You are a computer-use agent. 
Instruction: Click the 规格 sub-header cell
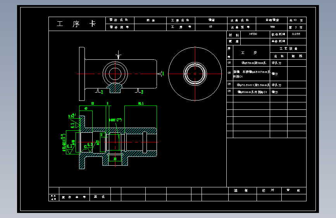tap(297, 56)
